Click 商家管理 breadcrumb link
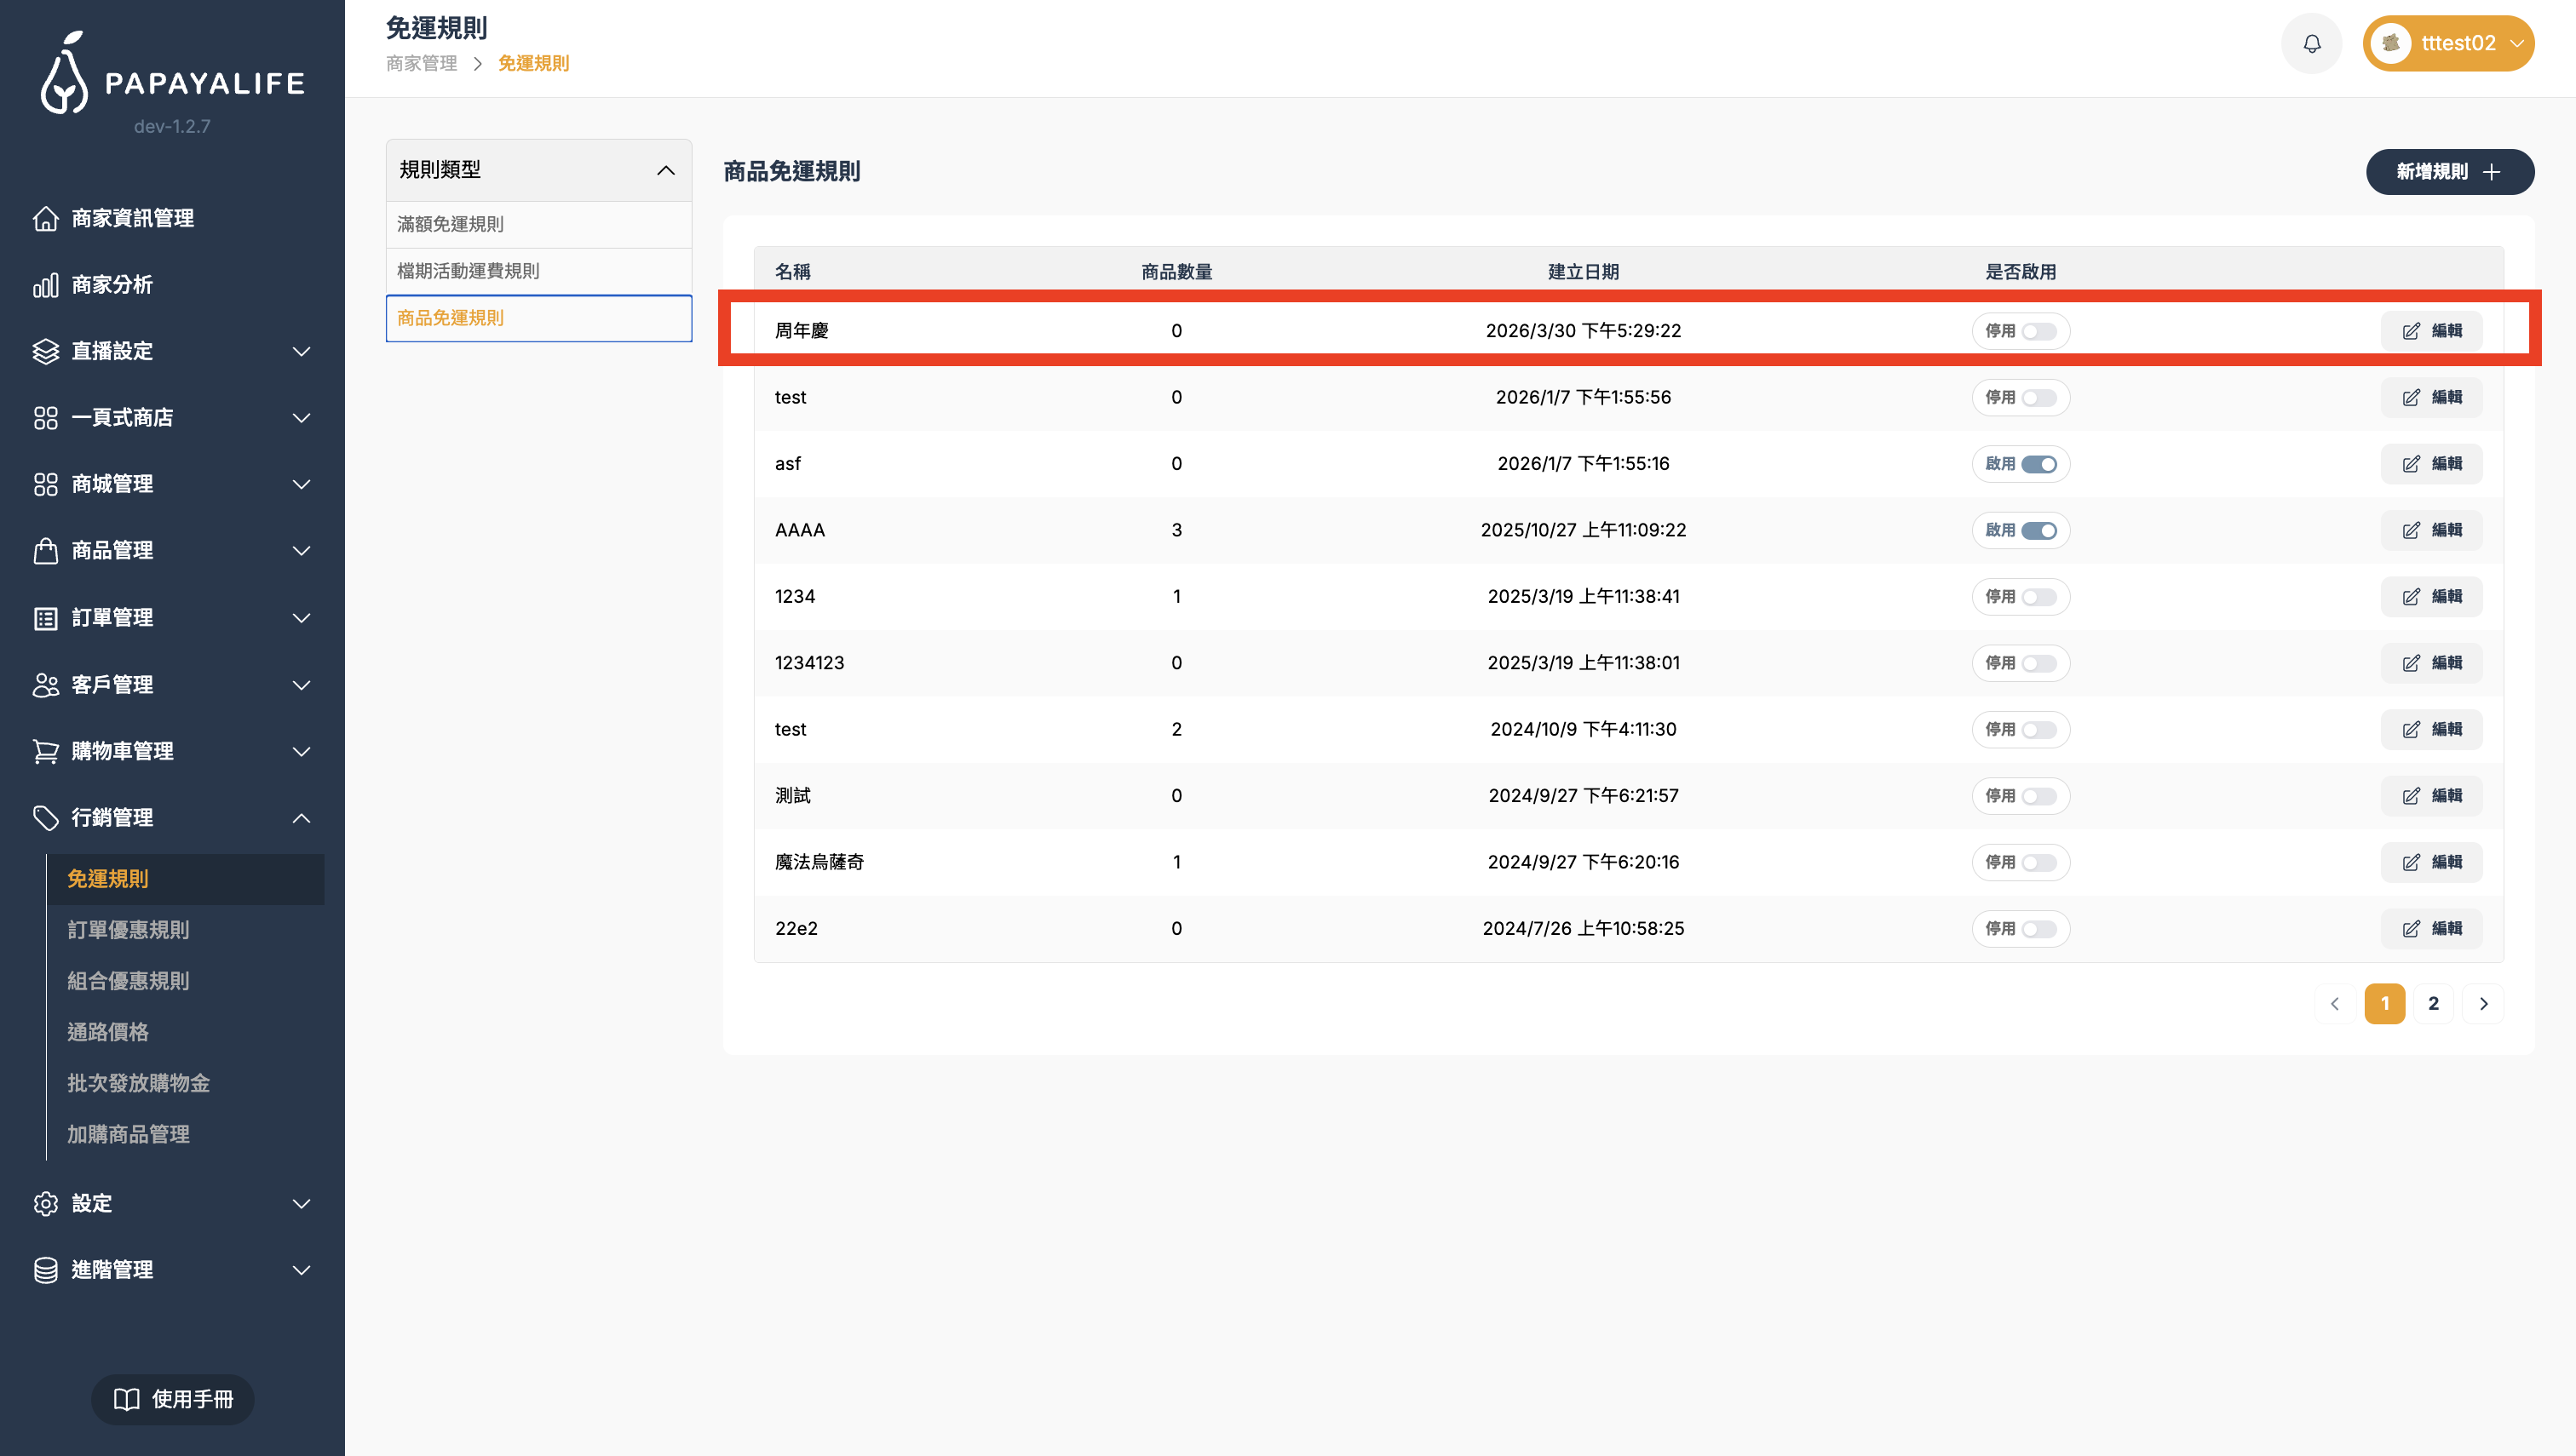This screenshot has width=2576, height=1456. pyautogui.click(x=421, y=64)
